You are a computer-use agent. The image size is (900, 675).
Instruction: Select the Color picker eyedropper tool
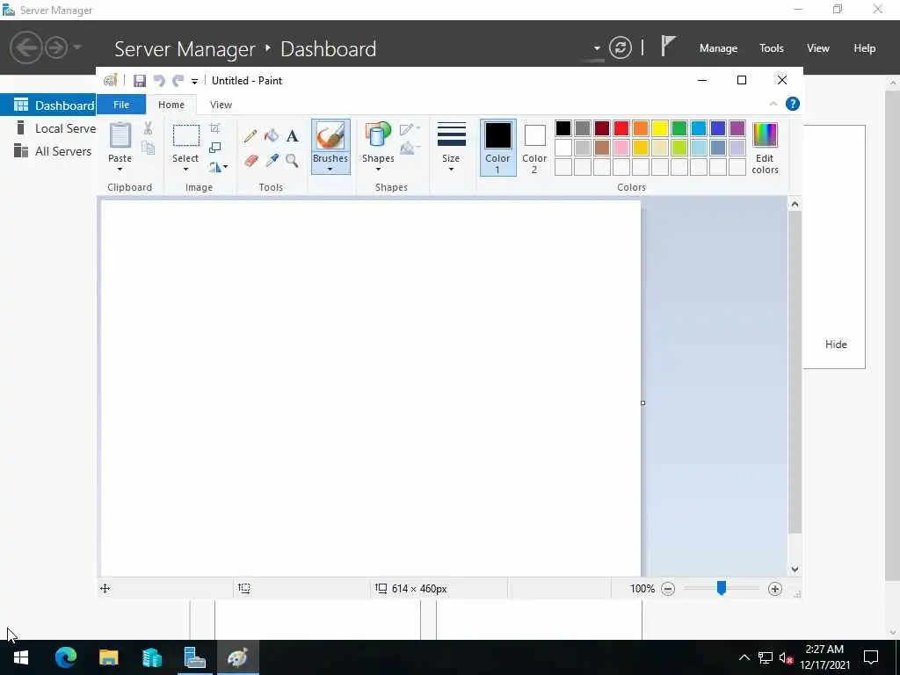click(x=272, y=160)
